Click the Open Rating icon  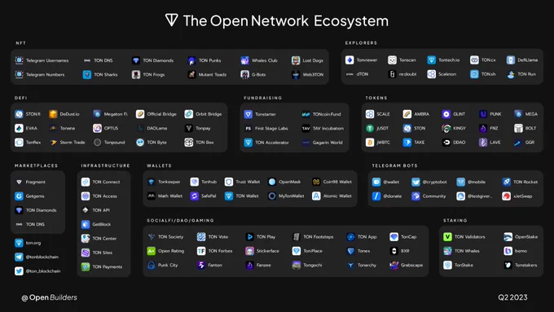click(152, 251)
